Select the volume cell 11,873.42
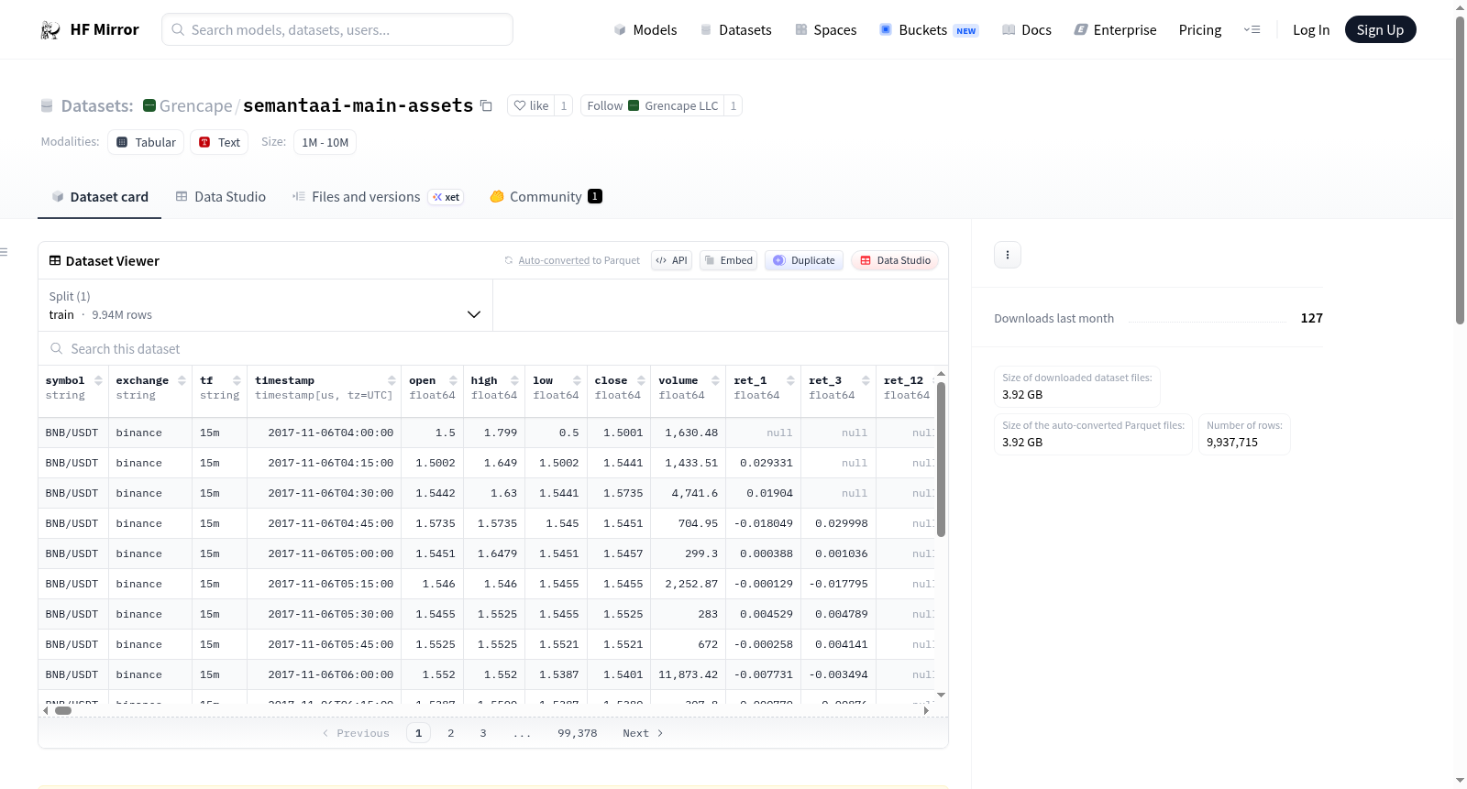The height and width of the screenshot is (789, 1467). pyautogui.click(x=688, y=674)
